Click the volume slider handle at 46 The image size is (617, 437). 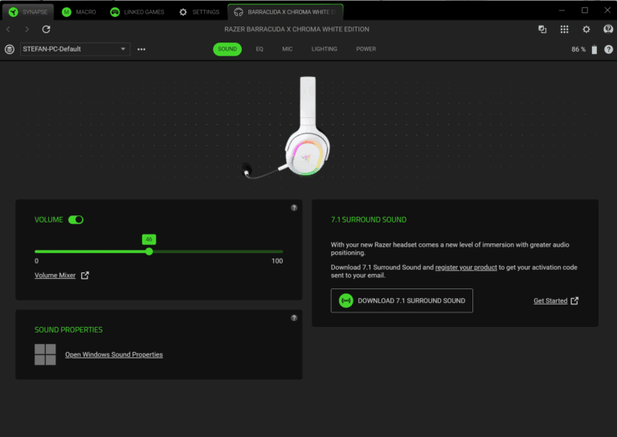click(x=149, y=251)
